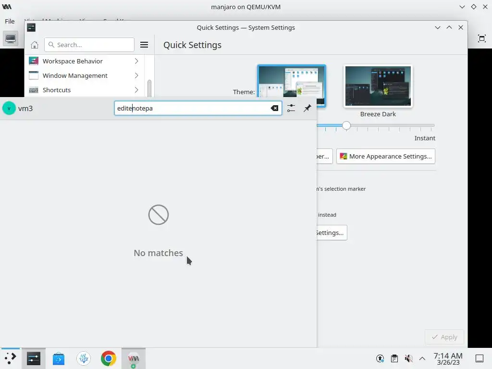Click the Apply button
Screen dimensions: 492x369
(444, 337)
